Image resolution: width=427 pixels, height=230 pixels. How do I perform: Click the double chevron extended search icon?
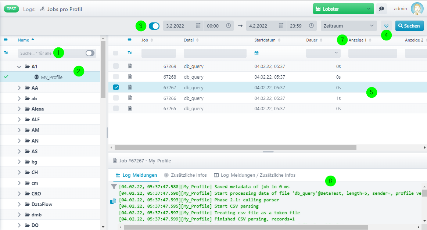tap(386, 26)
